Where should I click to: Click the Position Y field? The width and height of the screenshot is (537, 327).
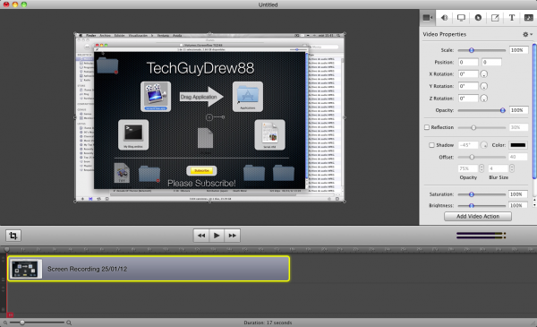pyautogui.click(x=491, y=62)
